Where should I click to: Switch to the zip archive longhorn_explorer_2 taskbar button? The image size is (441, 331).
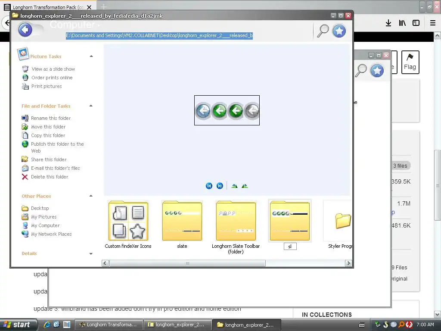click(177, 325)
